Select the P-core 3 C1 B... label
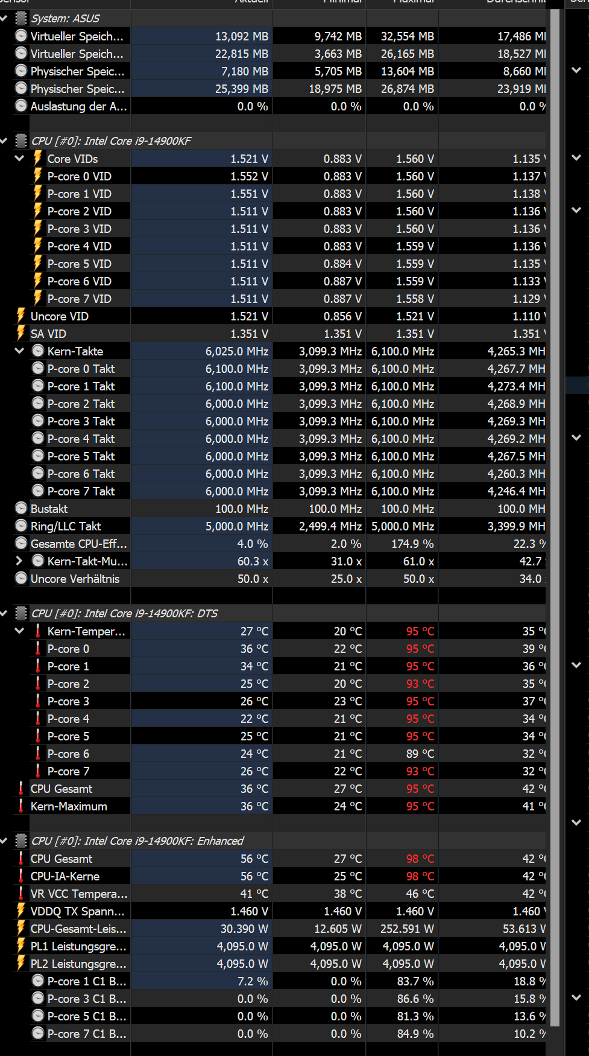 click(x=87, y=999)
